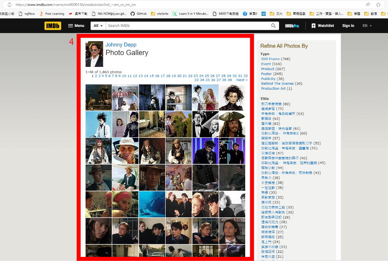Filter by title with (52) photos

(286, 143)
